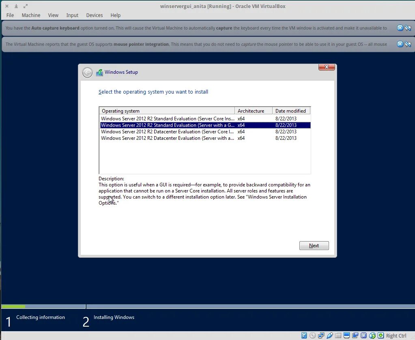Viewport: 415px width, 340px height.
Task: Dismiss the Auto capture keyboard notification
Action: pyautogui.click(x=400, y=28)
